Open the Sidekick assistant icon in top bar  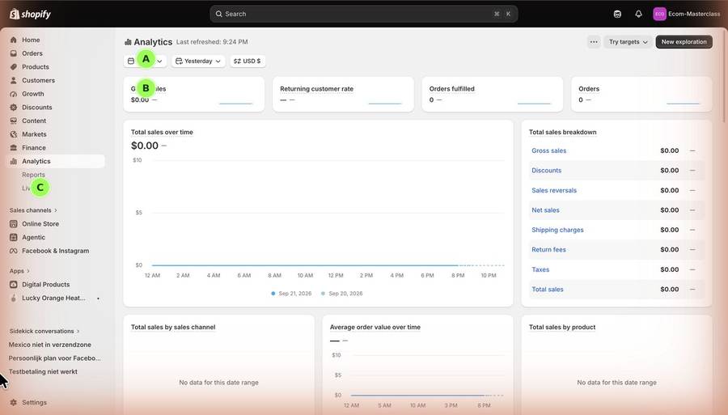pyautogui.click(x=617, y=14)
